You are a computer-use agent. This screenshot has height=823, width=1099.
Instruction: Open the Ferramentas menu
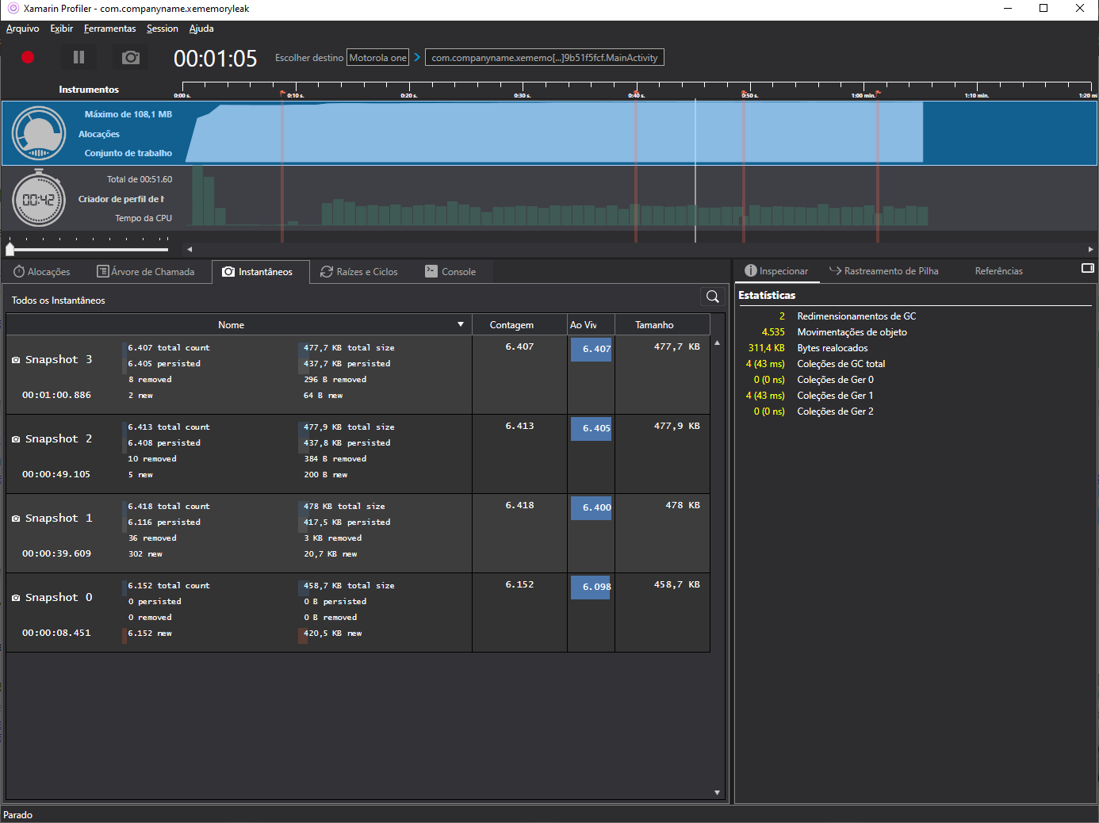[109, 29]
